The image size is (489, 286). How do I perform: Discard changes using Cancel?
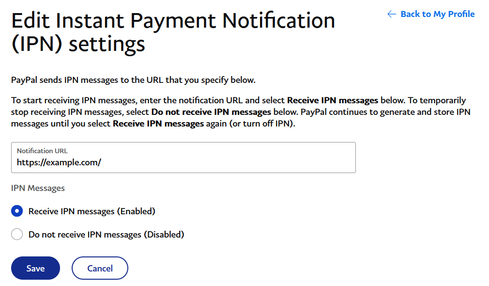[100, 268]
